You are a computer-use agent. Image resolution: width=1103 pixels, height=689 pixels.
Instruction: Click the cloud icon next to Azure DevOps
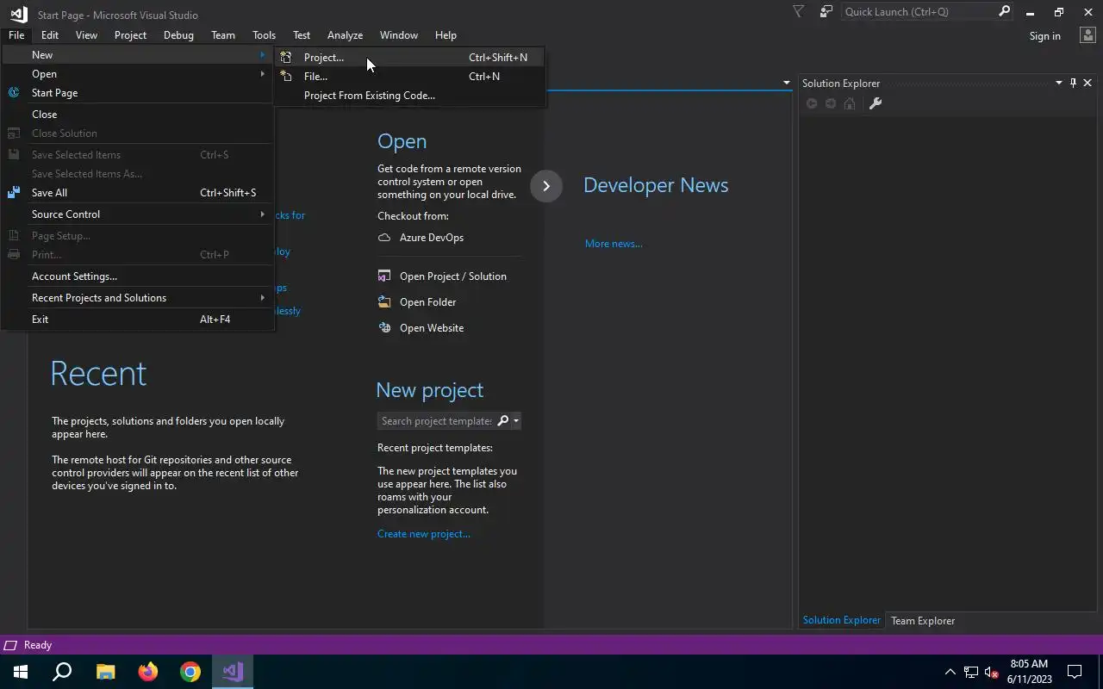(x=384, y=238)
